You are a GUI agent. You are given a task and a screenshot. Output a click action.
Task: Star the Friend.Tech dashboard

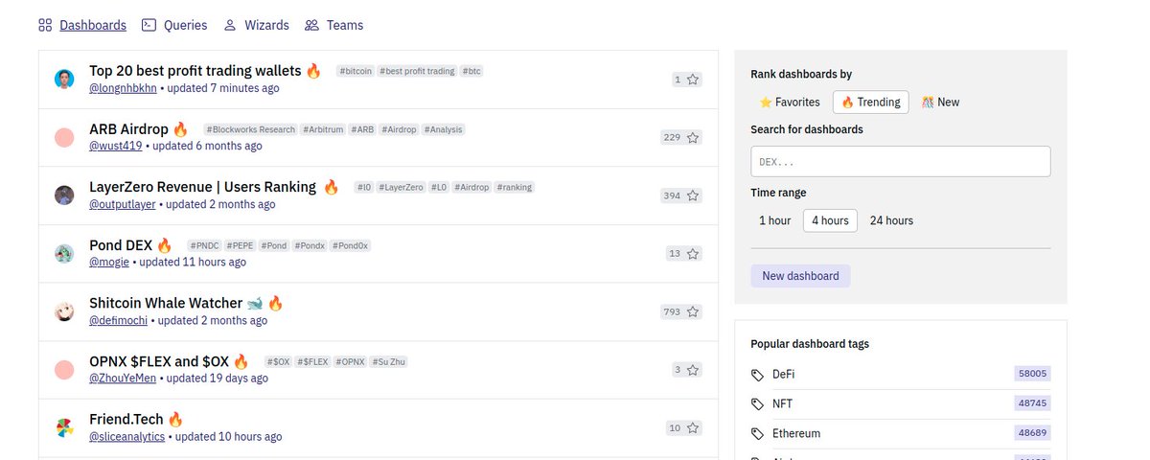tap(693, 427)
